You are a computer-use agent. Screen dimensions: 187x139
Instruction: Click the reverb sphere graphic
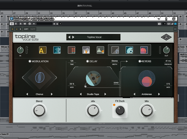[147, 78]
